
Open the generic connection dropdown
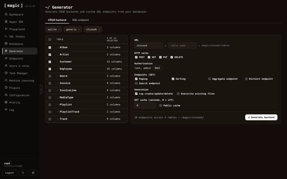(73, 29)
